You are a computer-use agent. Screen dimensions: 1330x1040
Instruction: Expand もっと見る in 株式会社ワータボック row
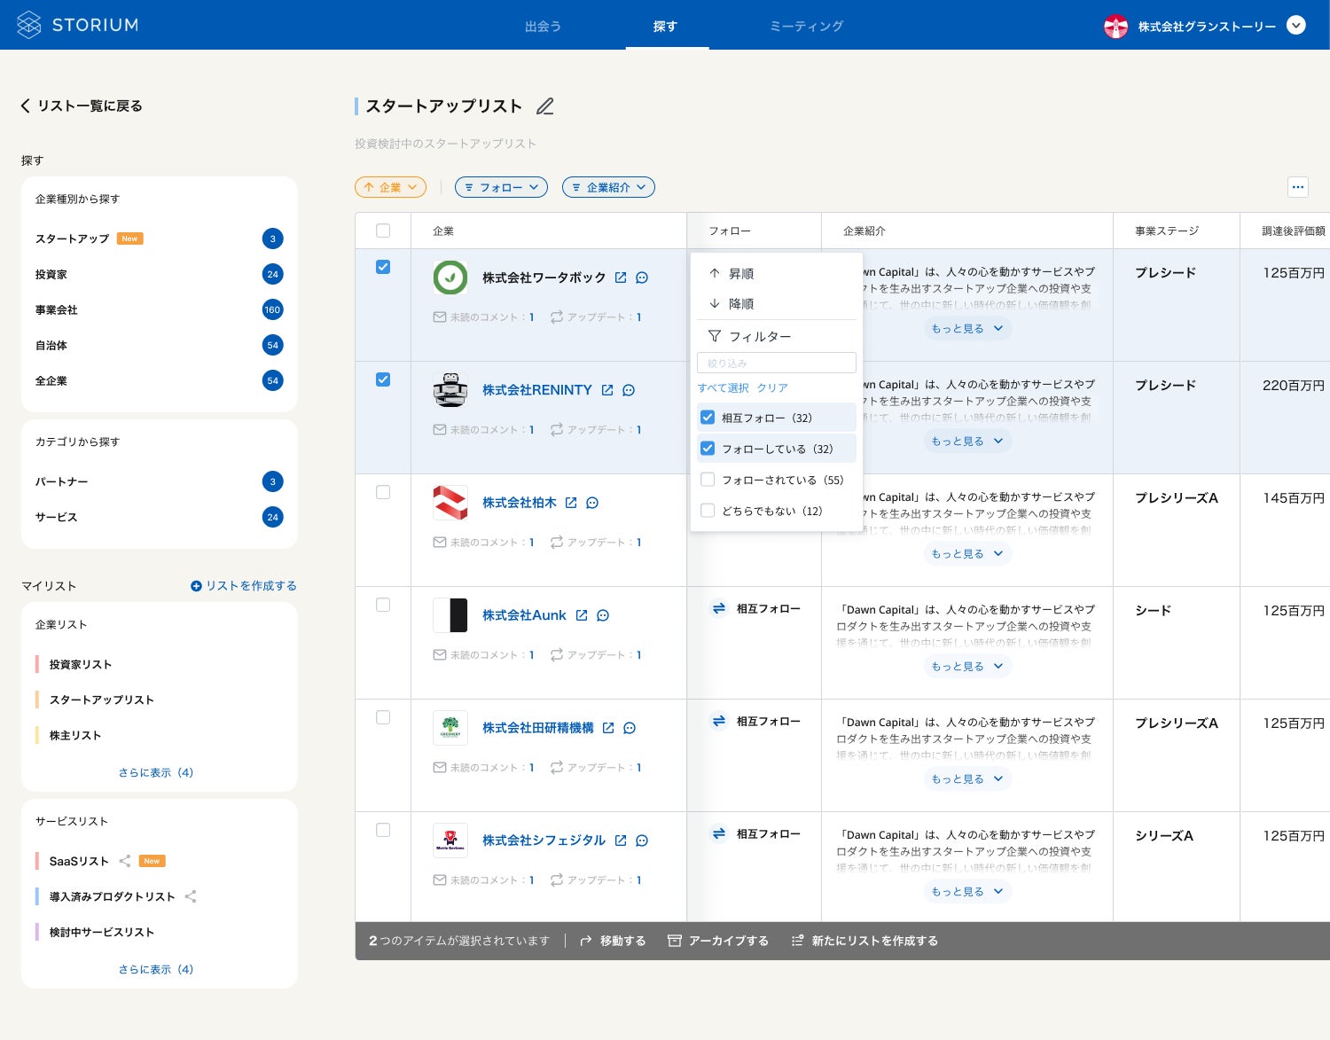[966, 328]
